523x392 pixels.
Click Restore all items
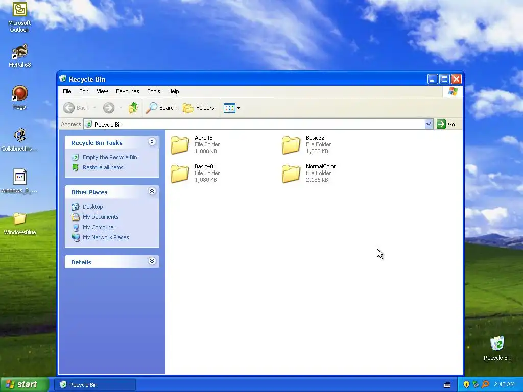point(103,167)
